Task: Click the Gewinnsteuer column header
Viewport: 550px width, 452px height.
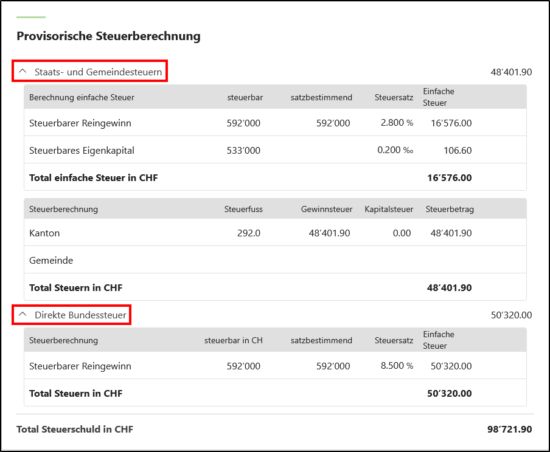Action: click(326, 209)
